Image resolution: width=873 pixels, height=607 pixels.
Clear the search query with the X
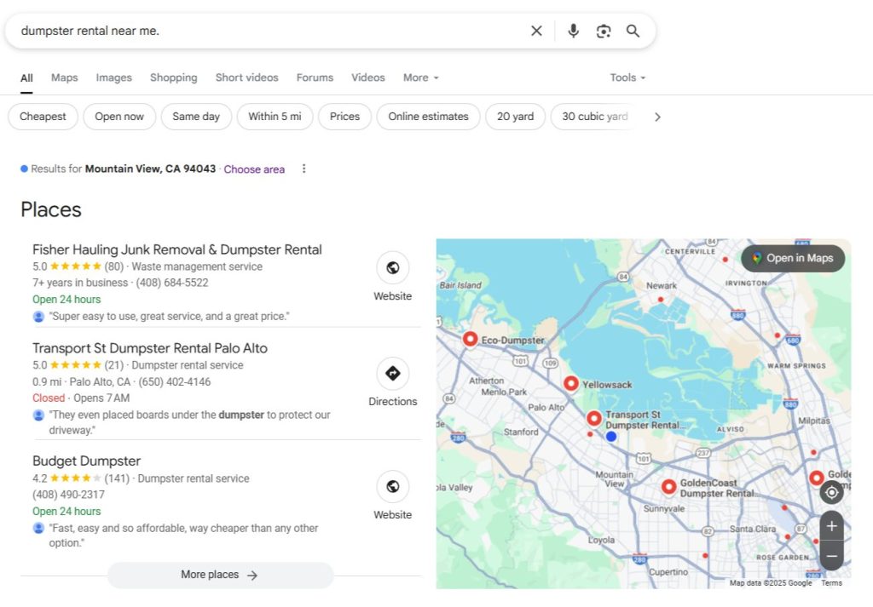536,30
